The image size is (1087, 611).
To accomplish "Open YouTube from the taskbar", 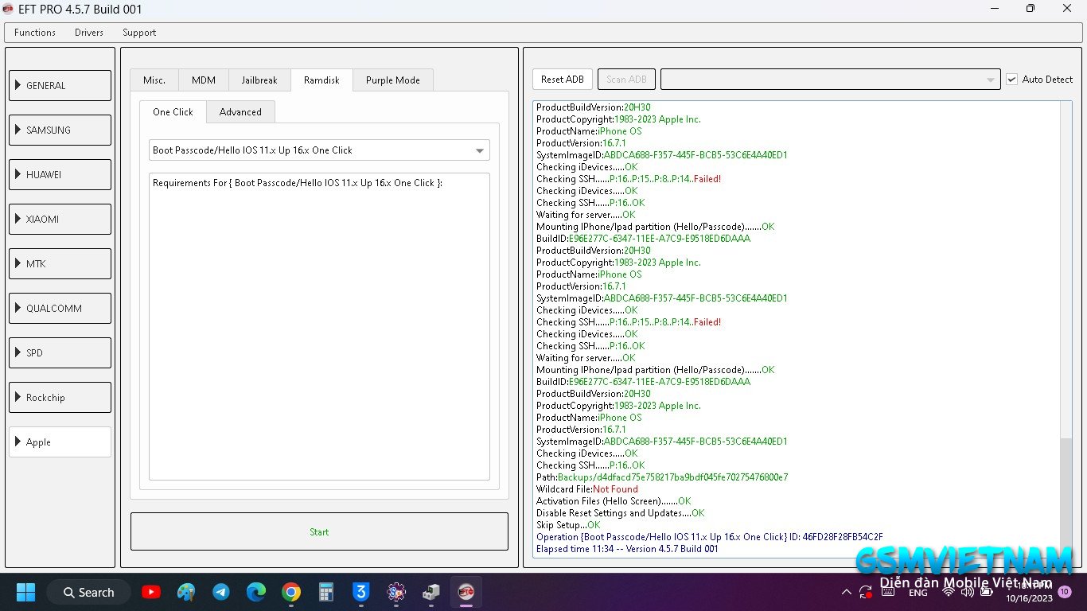I will click(150, 592).
